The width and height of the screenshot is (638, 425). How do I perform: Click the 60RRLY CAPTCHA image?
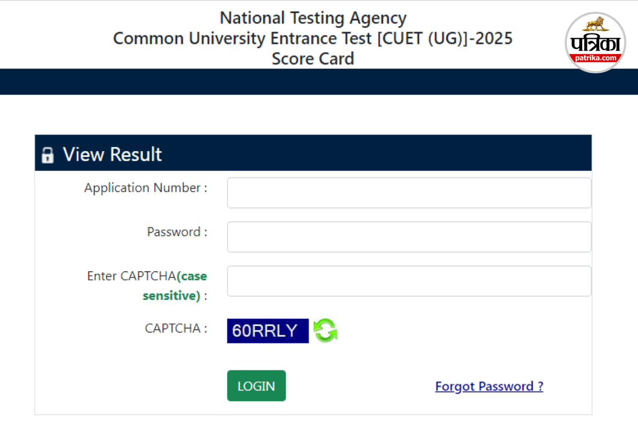coord(267,330)
